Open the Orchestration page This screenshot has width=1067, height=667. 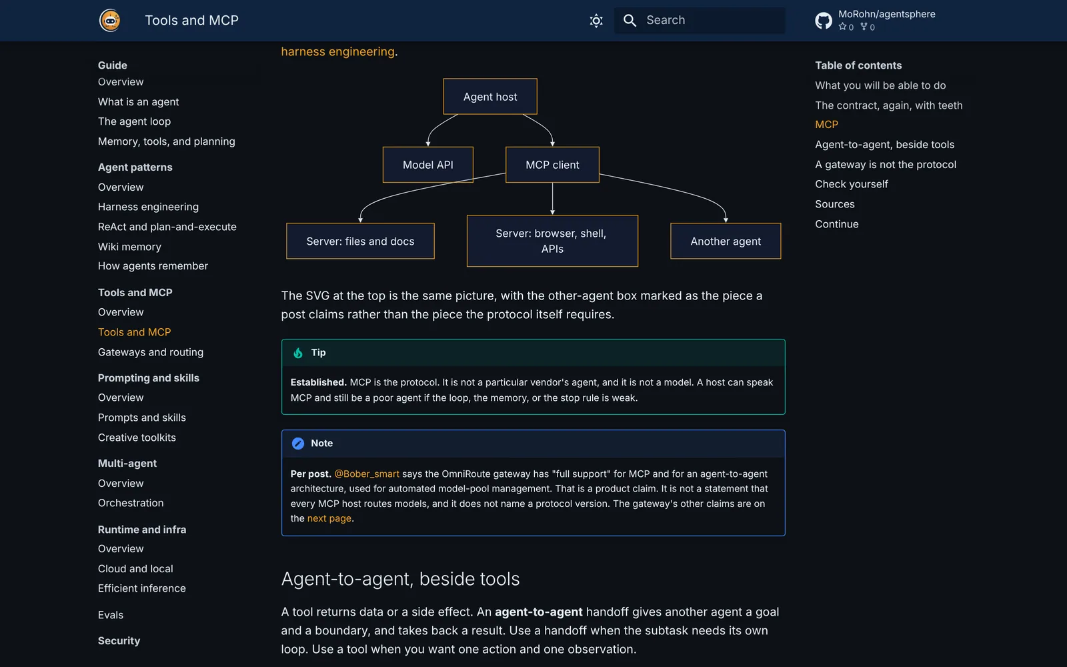131,503
